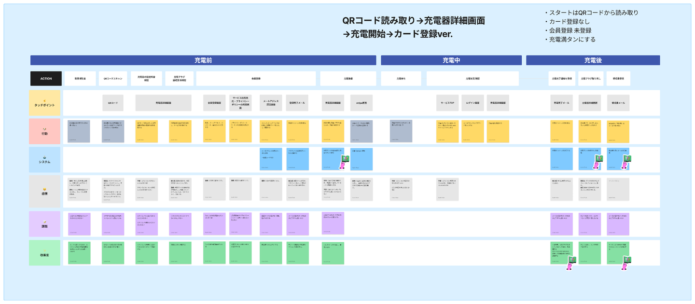Select the yellow 行動 sticky under 登録完了メール

[297, 131]
